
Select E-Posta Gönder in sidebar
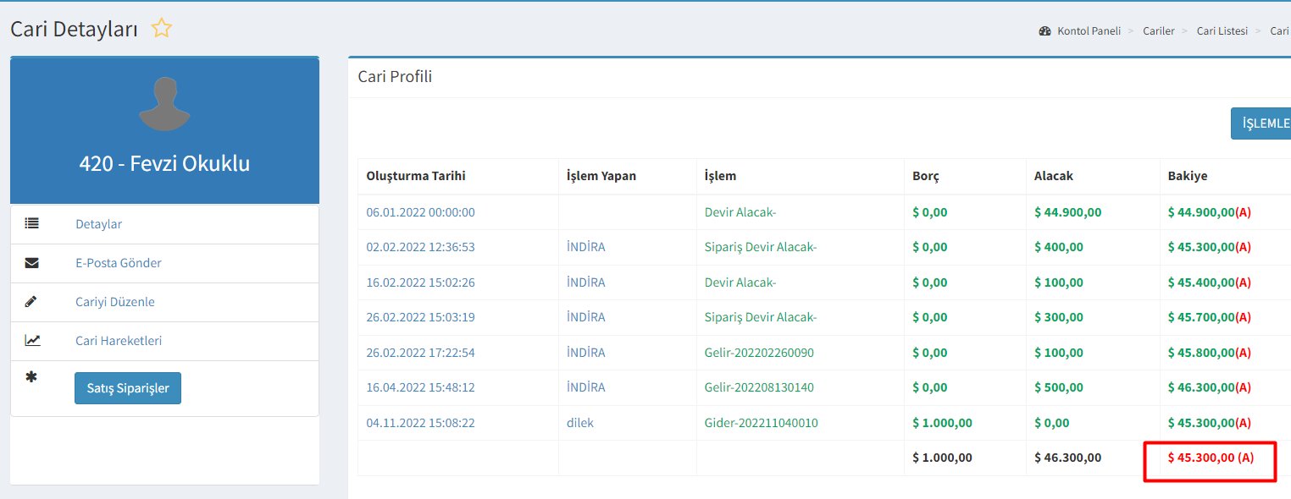click(x=119, y=263)
